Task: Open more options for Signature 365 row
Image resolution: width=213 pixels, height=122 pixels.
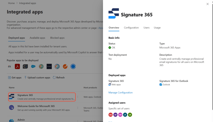Action: click(x=78, y=97)
